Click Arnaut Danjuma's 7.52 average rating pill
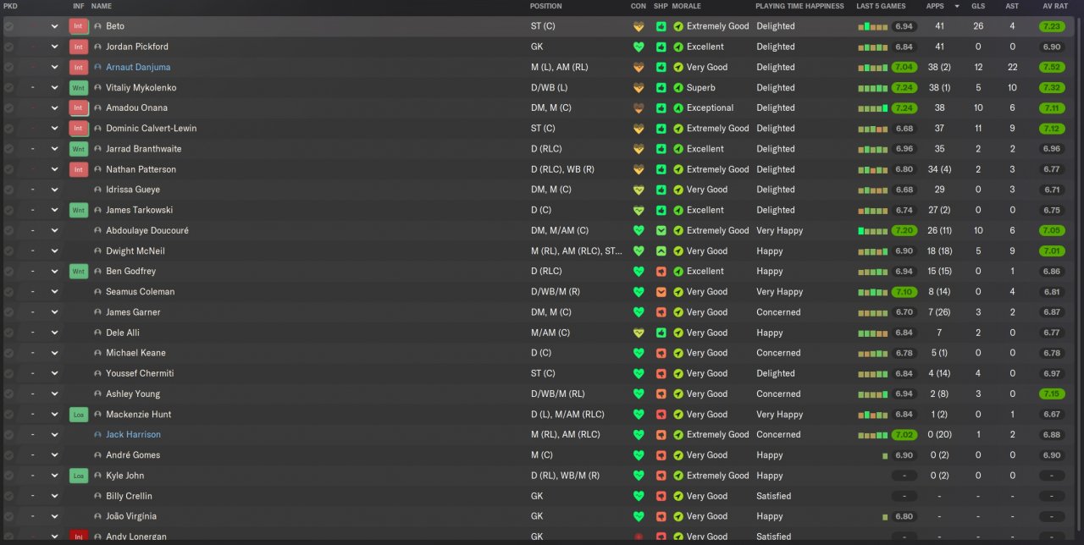 1052,67
